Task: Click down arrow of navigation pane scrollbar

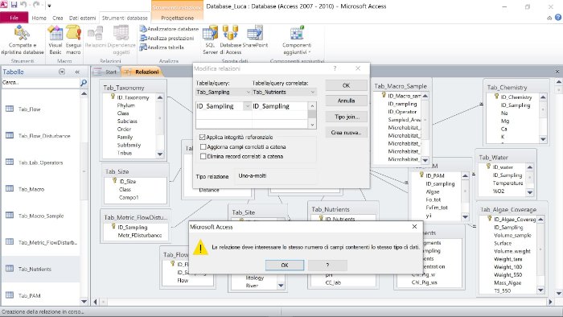Action: [x=84, y=302]
